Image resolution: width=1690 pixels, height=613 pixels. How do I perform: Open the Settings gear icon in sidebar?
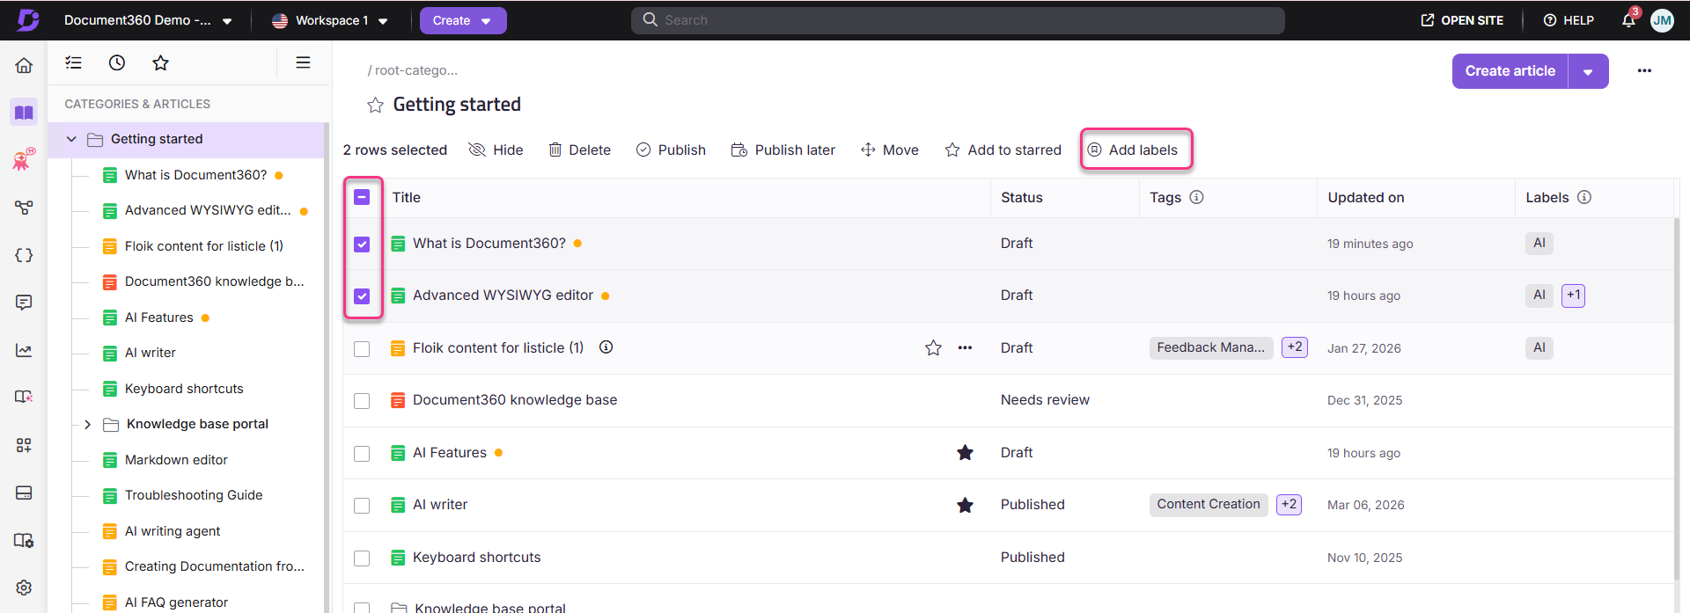coord(24,587)
